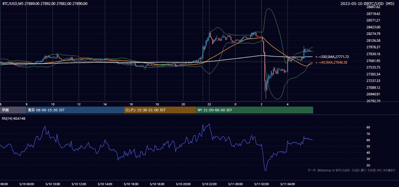Click the bottom time label 5/10 20:00
399x187 pixels.
pos(183,184)
